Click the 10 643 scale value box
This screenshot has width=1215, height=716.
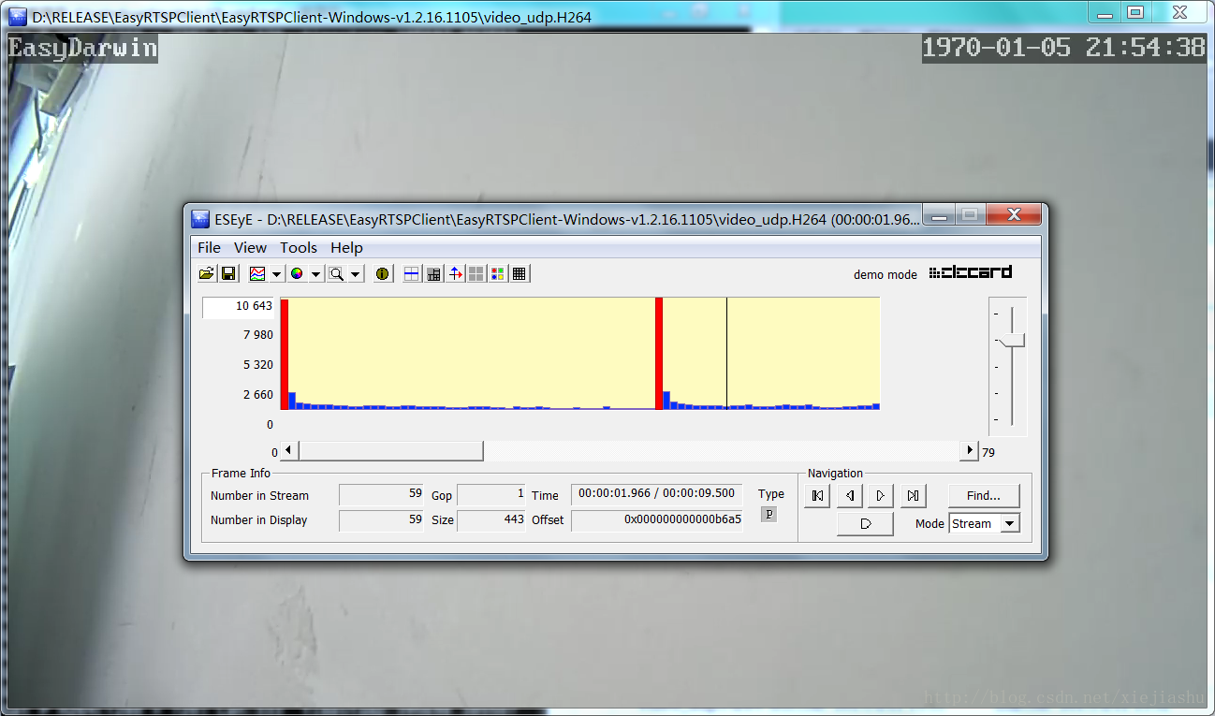pyautogui.click(x=239, y=307)
